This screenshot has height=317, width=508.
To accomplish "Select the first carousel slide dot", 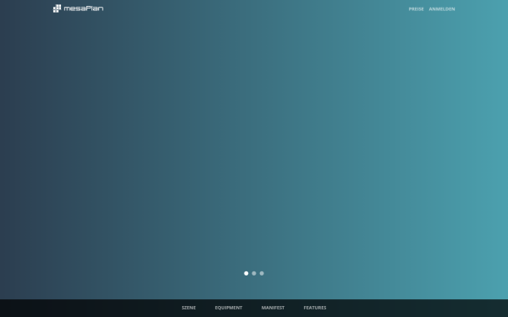I will pos(246,273).
